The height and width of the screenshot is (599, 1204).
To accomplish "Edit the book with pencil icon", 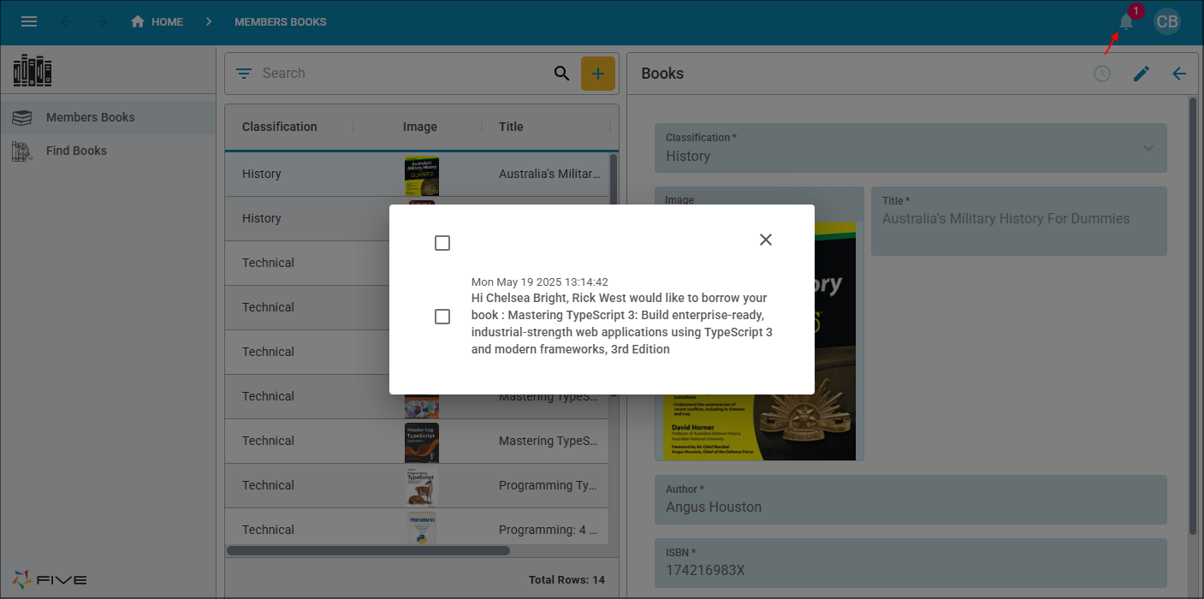I will pyautogui.click(x=1142, y=74).
